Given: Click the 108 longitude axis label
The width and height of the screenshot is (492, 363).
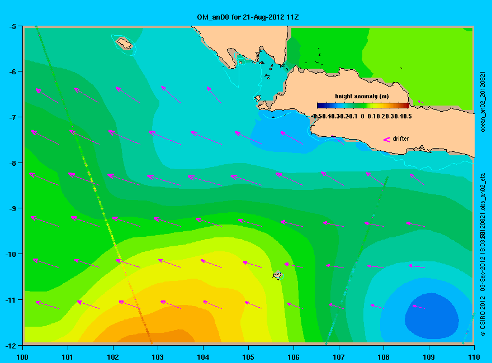Looking at the screenshot, I should pos(384,357).
